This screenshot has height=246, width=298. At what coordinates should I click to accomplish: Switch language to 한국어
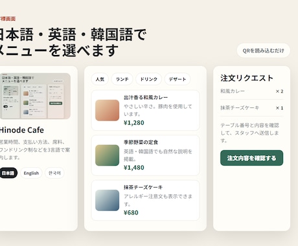tap(54, 173)
